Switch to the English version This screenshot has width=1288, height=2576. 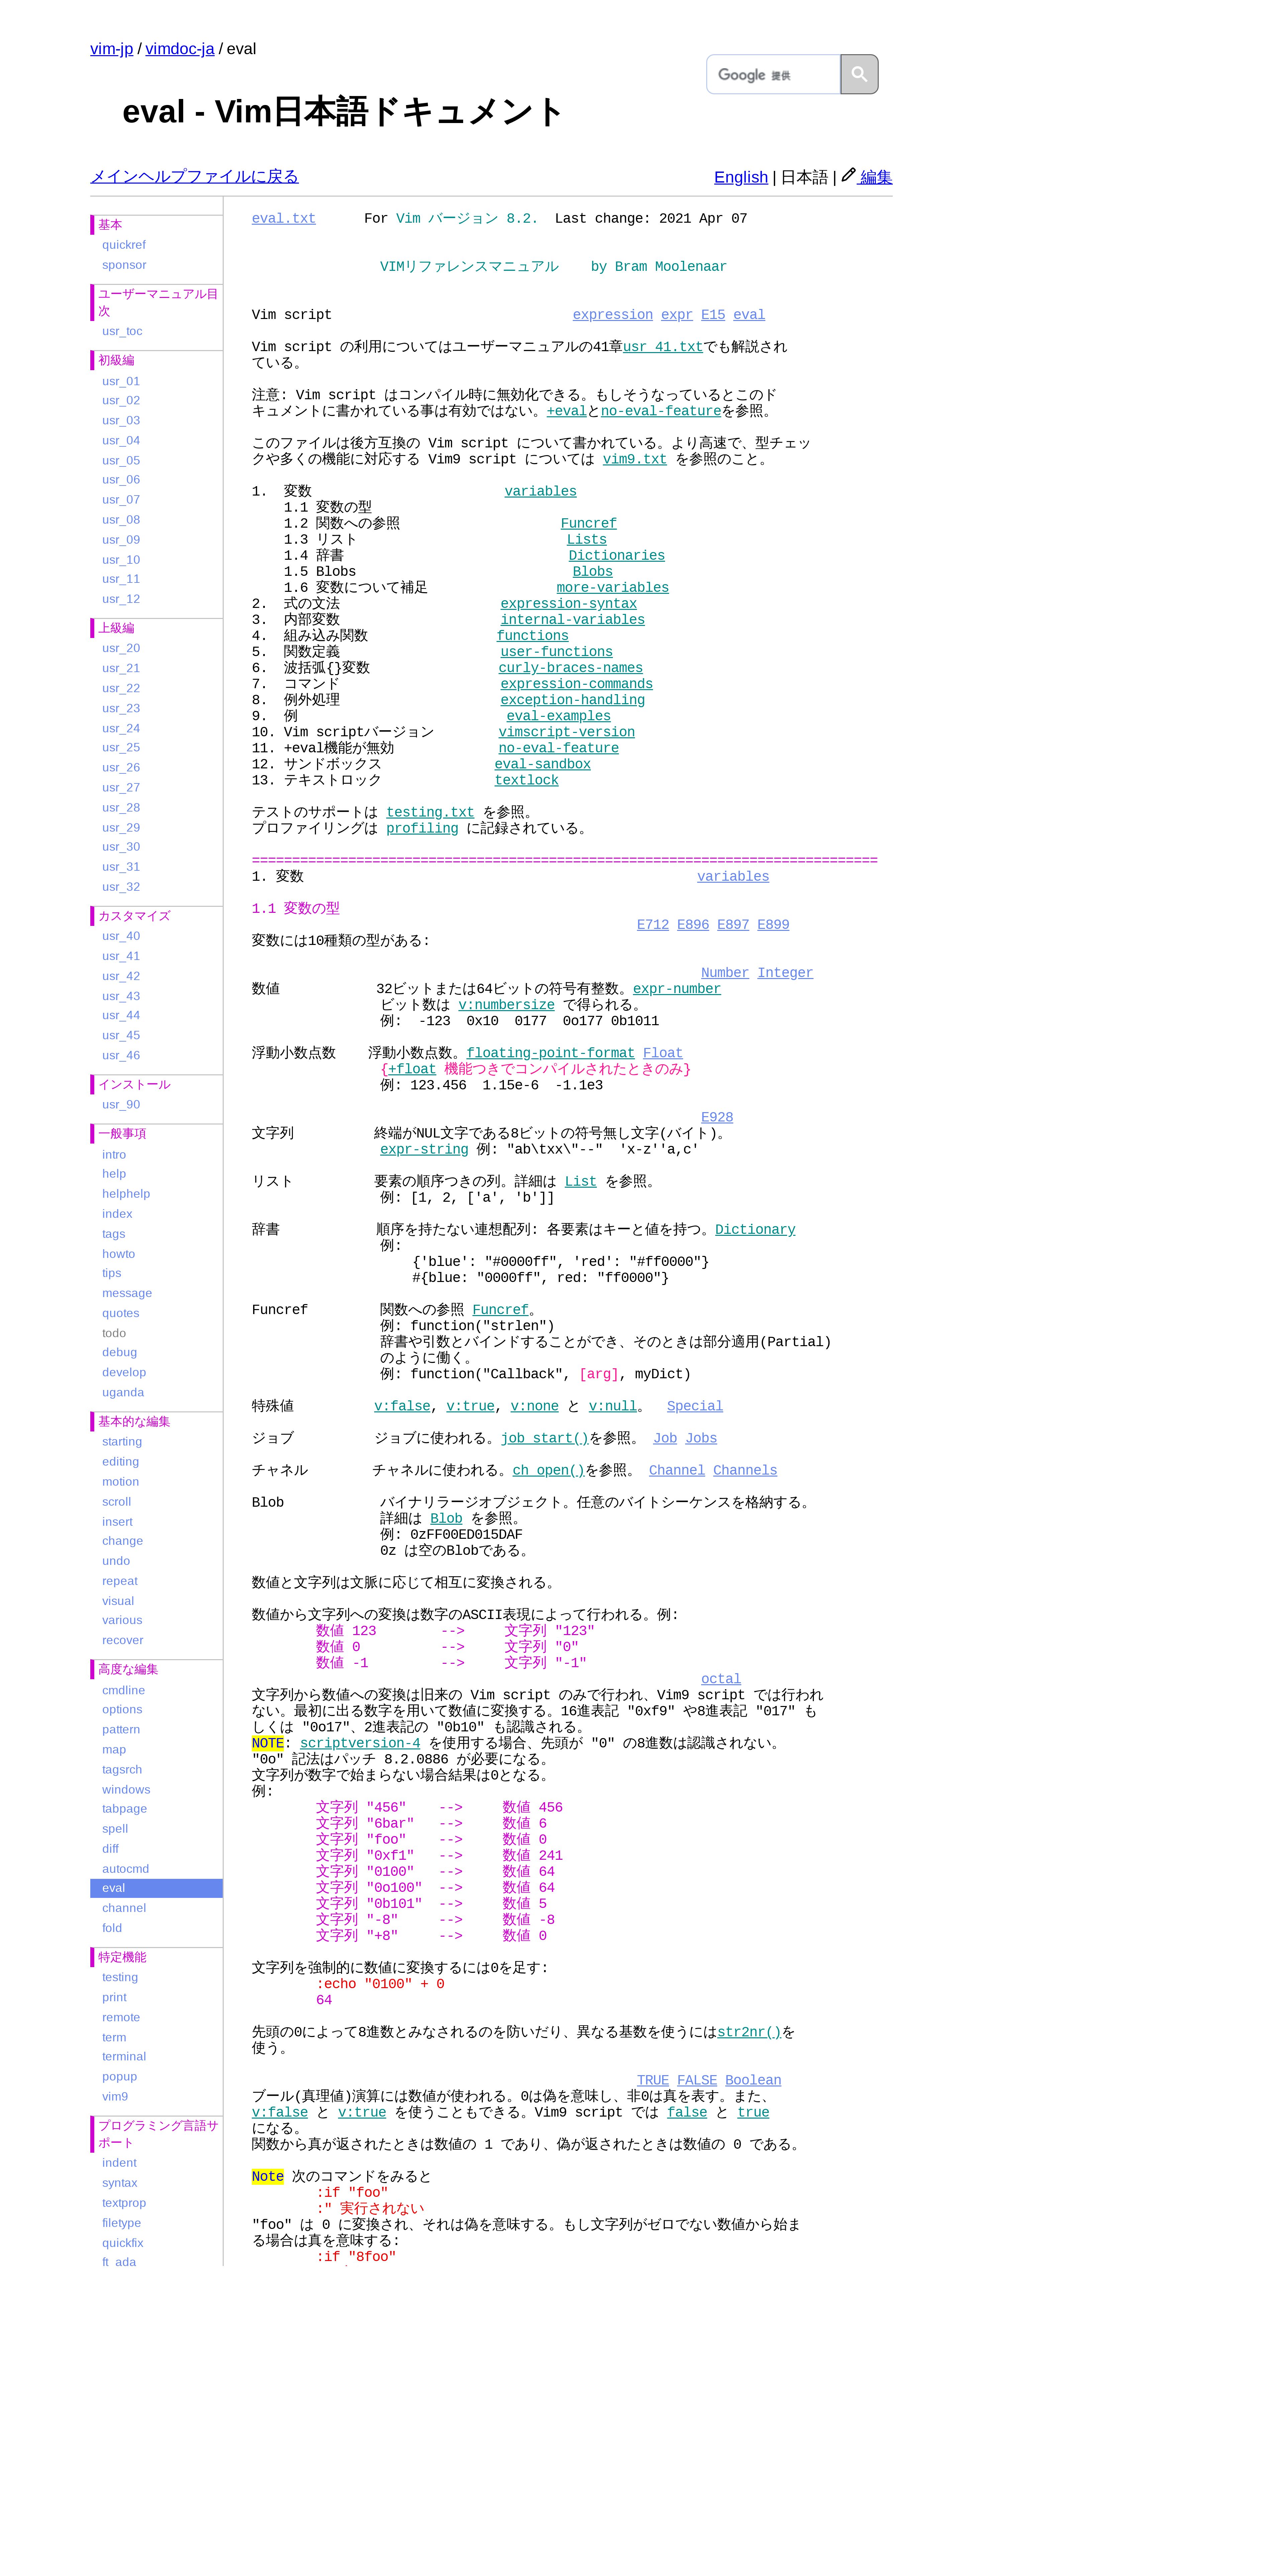(741, 177)
